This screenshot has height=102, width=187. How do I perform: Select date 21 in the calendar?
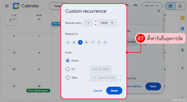coord(39,69)
